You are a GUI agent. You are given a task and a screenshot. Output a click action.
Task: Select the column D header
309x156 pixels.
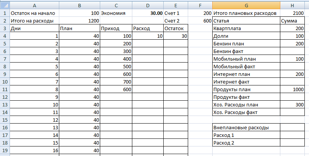[x=148, y=5]
